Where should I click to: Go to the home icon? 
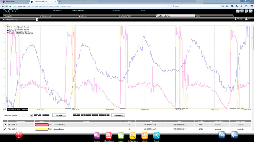tap(222, 135)
